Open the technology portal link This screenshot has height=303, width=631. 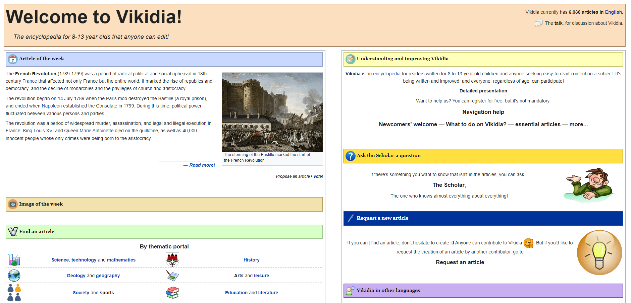[x=84, y=260]
